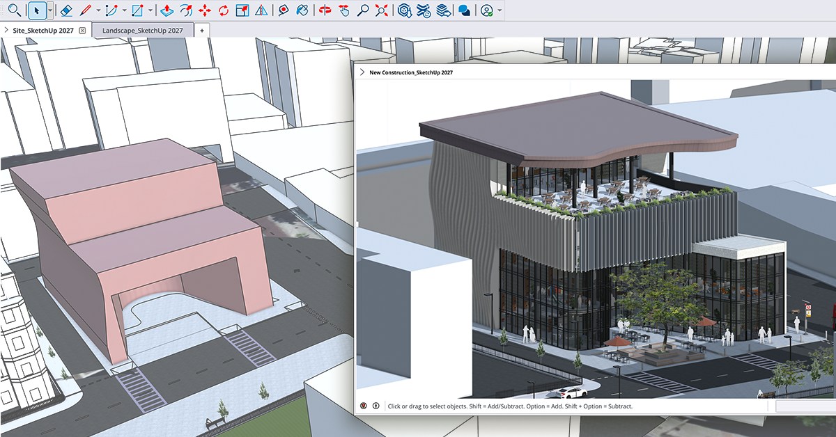Pick the Line pencil tool
836x437 pixels.
86,10
